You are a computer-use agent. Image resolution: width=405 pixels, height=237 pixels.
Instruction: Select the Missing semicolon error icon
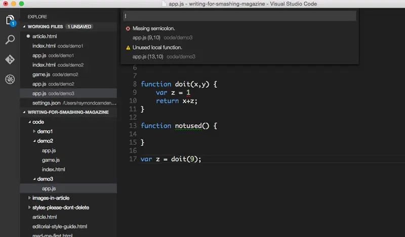pos(128,28)
